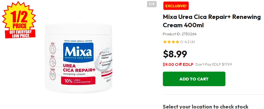The height and width of the screenshot is (109, 264).
Task: Click the 1/2 Price starburst badge
Action: (19, 19)
